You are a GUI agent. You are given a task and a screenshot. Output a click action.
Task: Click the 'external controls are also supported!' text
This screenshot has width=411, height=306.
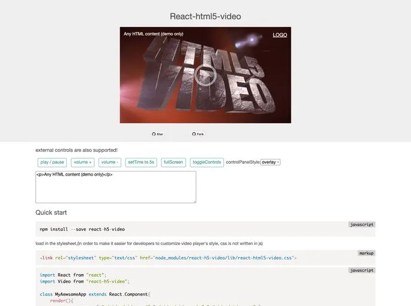(76, 150)
